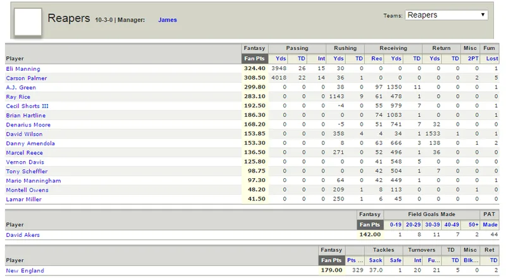The height and width of the screenshot is (278, 506).
Task: Sort by Receiving Rec column
Action: (x=377, y=59)
